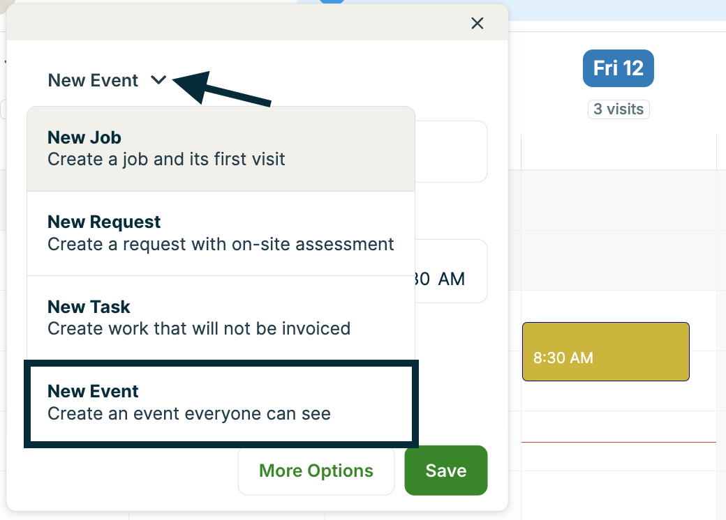The height and width of the screenshot is (520, 726).
Task: Open the yellow 8:30 AM visit block
Action: point(605,351)
